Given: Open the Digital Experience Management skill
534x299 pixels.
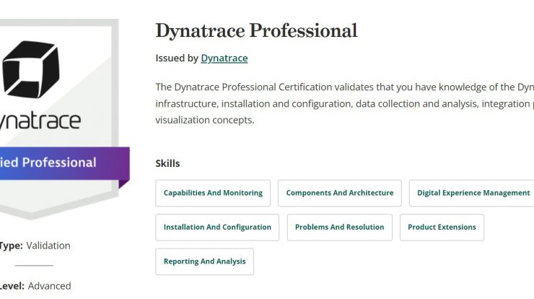Looking at the screenshot, I should [x=473, y=193].
